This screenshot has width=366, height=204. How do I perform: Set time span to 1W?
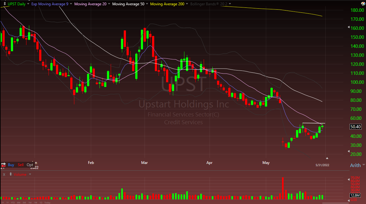coord(35,202)
